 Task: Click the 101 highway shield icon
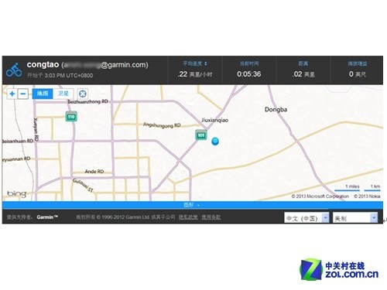201,135
